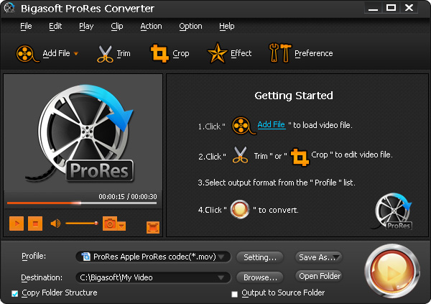The height and width of the screenshot is (304, 431).
Task: Click the Browse... button
Action: coord(259,277)
